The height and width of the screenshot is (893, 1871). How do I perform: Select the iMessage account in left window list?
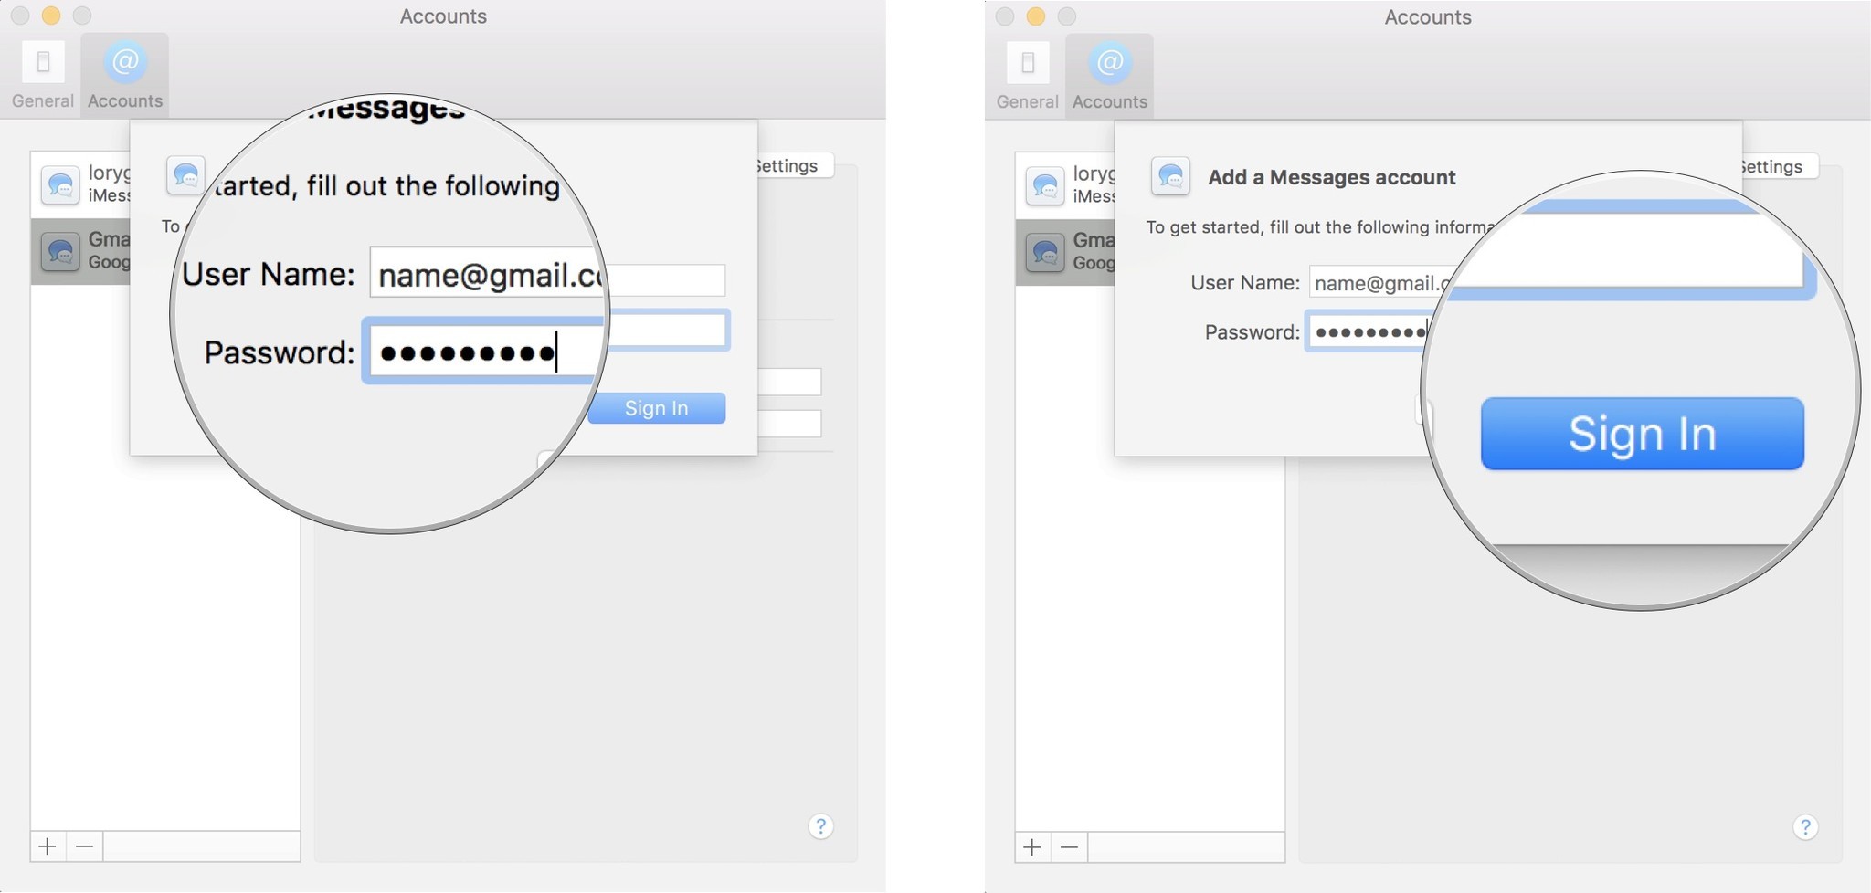[x=80, y=184]
